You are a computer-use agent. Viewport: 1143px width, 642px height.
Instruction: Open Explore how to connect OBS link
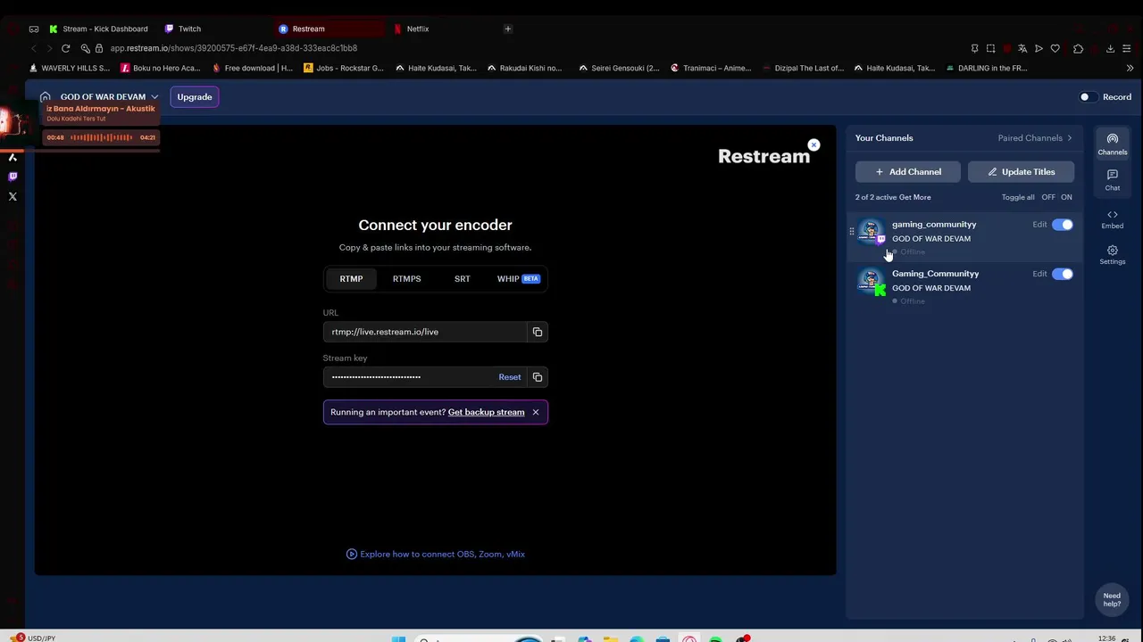point(436,554)
